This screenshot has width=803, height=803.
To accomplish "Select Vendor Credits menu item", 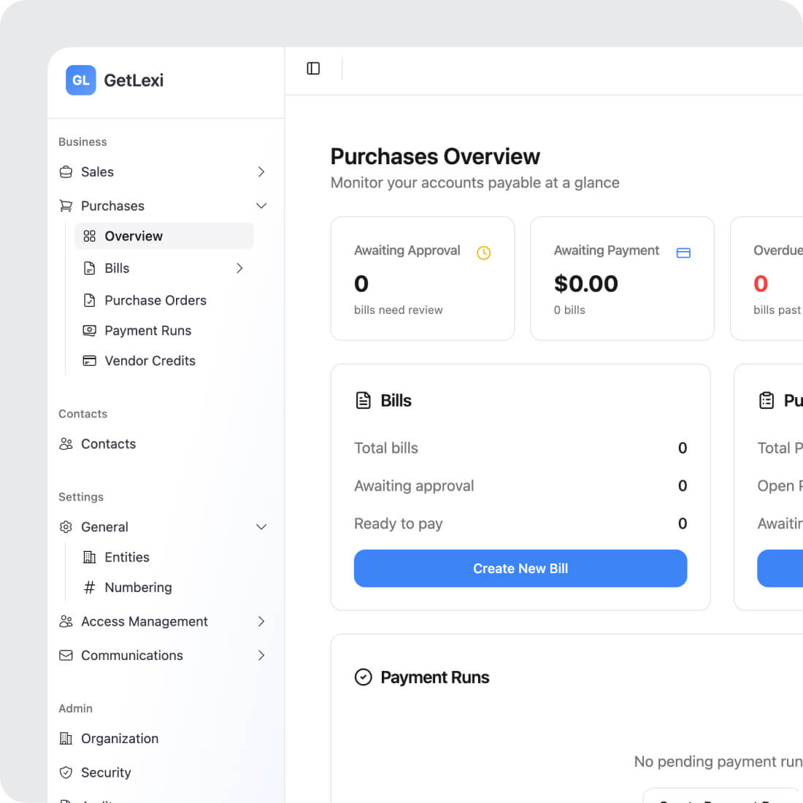I will [150, 361].
